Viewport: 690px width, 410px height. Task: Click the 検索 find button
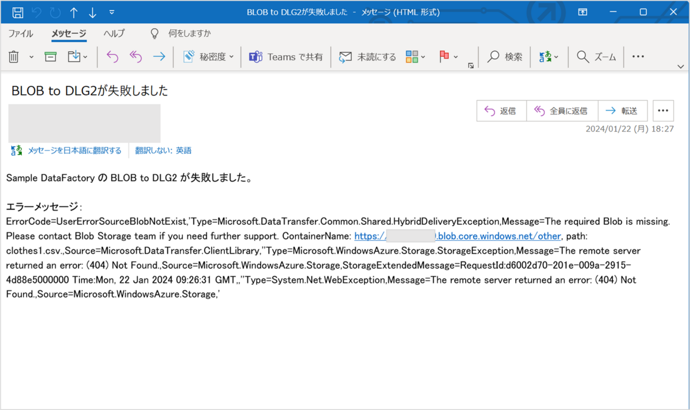click(505, 56)
